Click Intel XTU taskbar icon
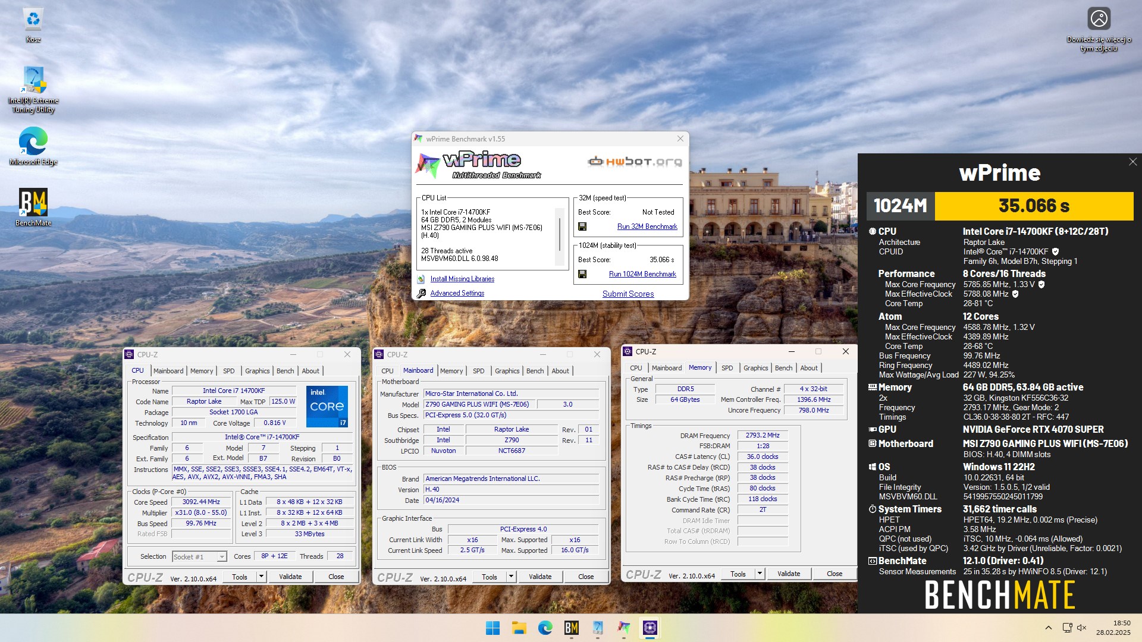The width and height of the screenshot is (1142, 642). pyautogui.click(x=597, y=628)
